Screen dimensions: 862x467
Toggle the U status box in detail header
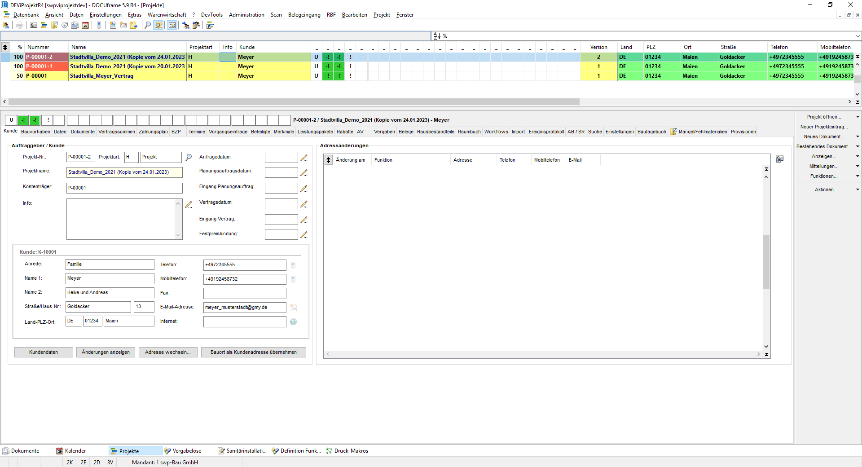coord(11,120)
